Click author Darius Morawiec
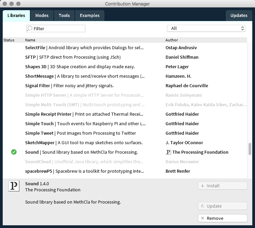Viewport: 255px width, 228px height. pos(182,161)
